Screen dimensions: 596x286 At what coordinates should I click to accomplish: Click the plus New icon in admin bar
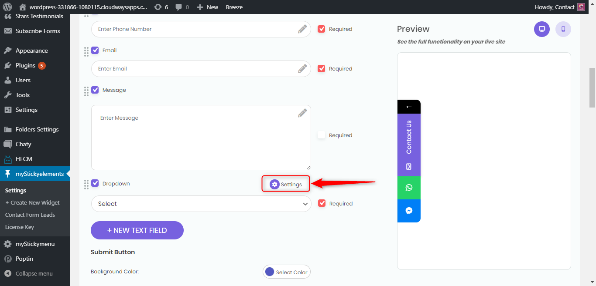(x=200, y=7)
